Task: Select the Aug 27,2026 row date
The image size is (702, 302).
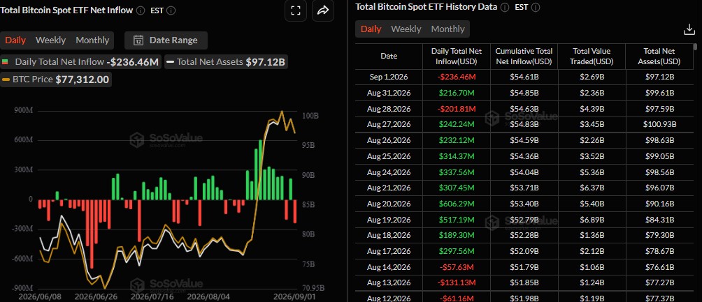Action: pyautogui.click(x=389, y=124)
